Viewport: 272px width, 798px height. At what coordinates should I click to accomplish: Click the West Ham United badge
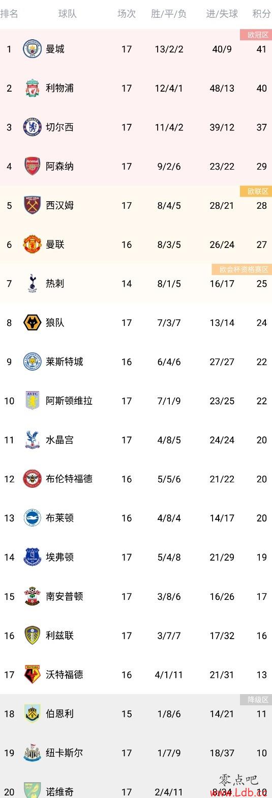tap(33, 205)
